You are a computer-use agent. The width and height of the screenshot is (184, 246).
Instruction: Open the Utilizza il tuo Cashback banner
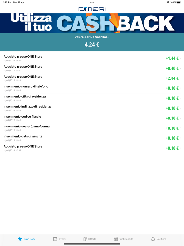92,23
